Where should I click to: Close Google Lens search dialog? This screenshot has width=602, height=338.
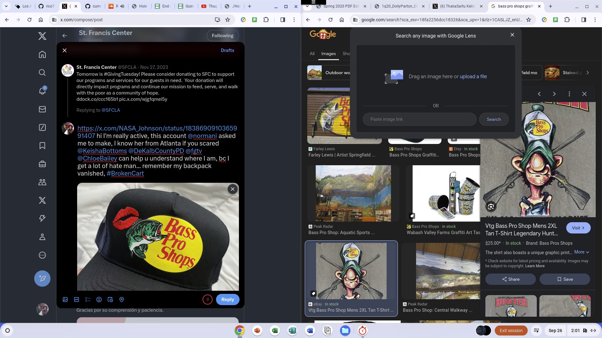512,35
